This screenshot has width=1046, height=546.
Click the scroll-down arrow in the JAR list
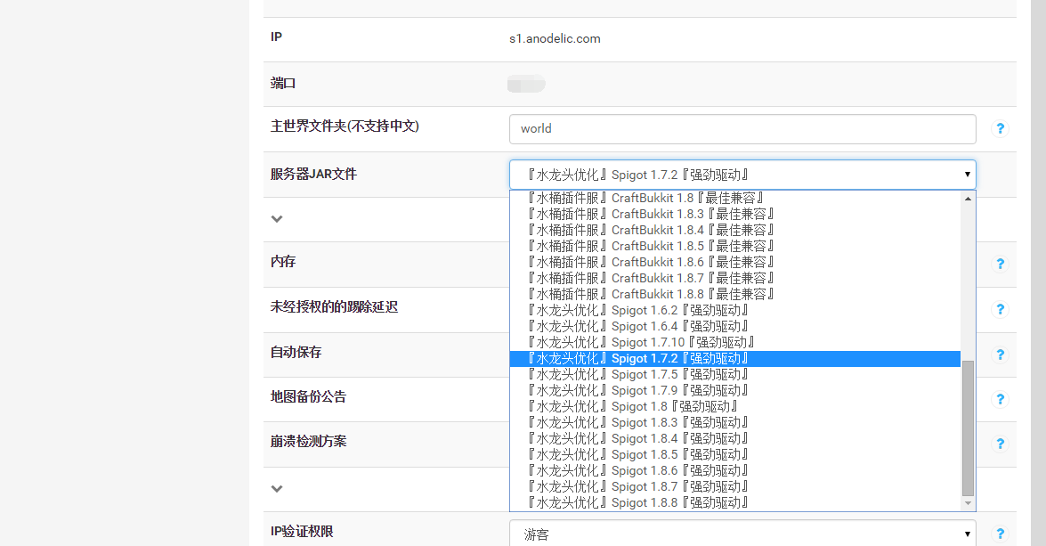[966, 502]
